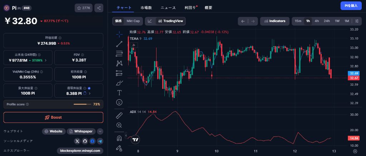Screen dimensions: 366x156
Task: Select the Text annotation tool
Action: [x=119, y=93]
